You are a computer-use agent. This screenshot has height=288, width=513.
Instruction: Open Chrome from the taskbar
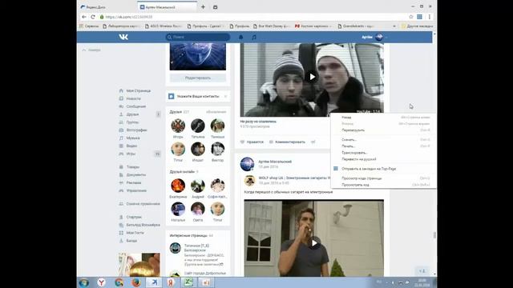[119, 282]
